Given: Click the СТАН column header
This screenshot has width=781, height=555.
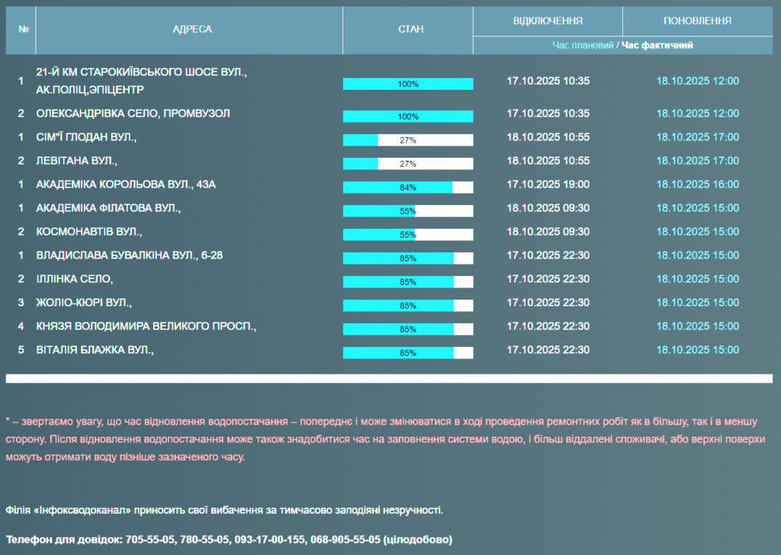Looking at the screenshot, I should tap(410, 30).
